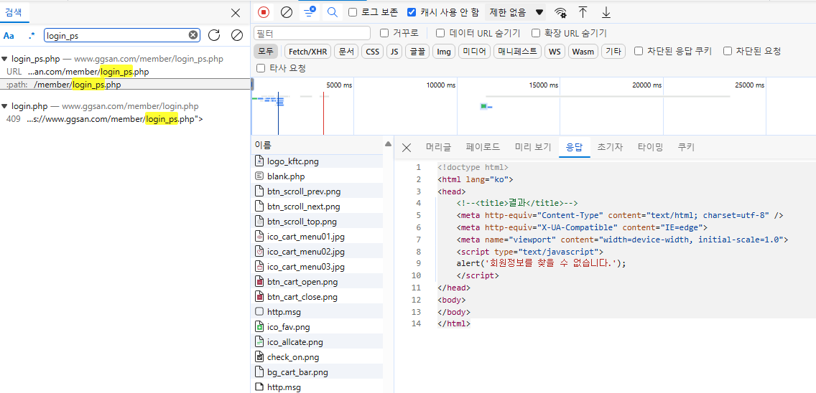Open line 409 search result
The height and width of the screenshot is (393, 816).
point(125,119)
